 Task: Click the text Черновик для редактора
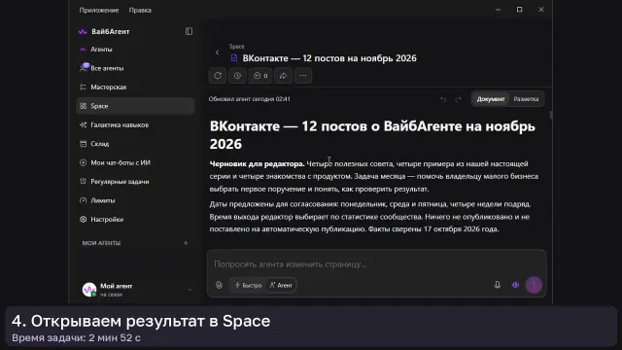257,164
